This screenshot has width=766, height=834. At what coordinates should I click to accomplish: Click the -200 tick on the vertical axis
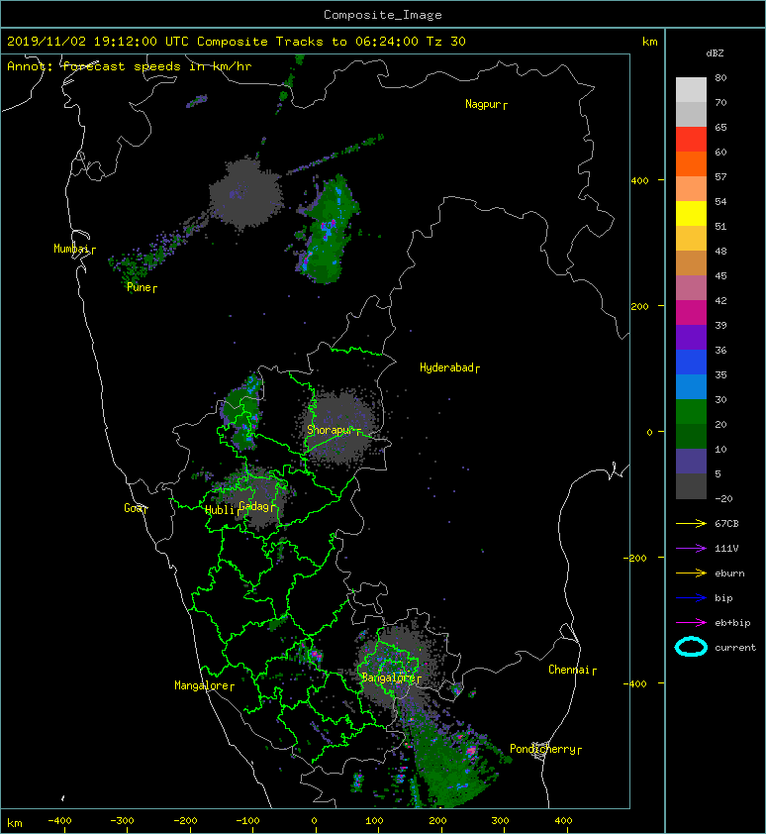pos(635,558)
